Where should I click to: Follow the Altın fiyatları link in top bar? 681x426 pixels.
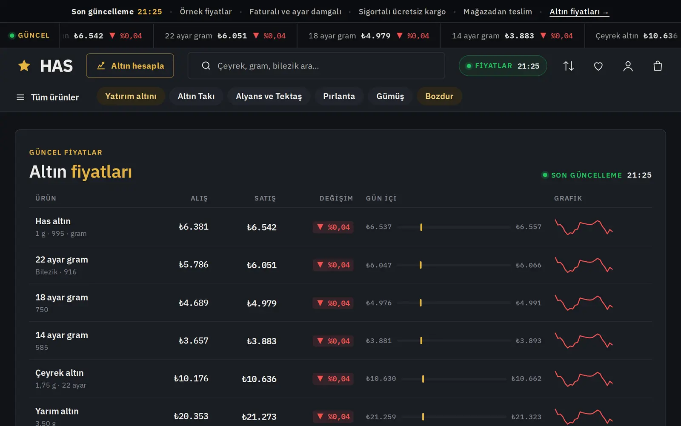579,12
